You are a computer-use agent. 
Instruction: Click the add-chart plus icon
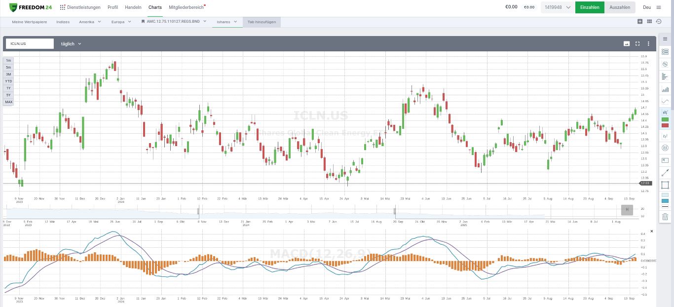tap(640, 21)
